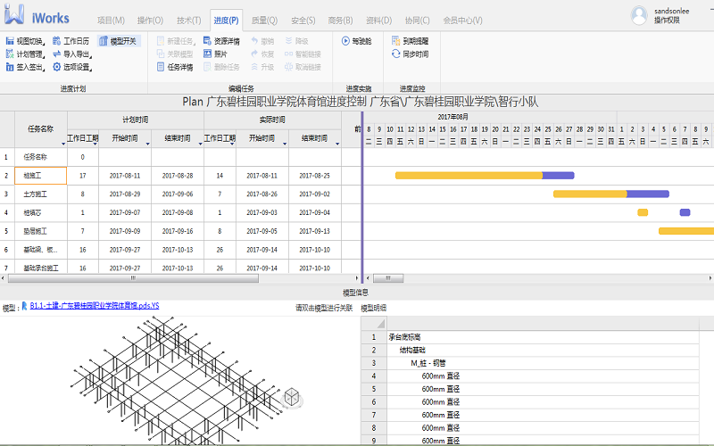Screen dimensions: 714x446
Task: Click yellow Gantt bar of 桩施工 row
Action: click(469, 176)
